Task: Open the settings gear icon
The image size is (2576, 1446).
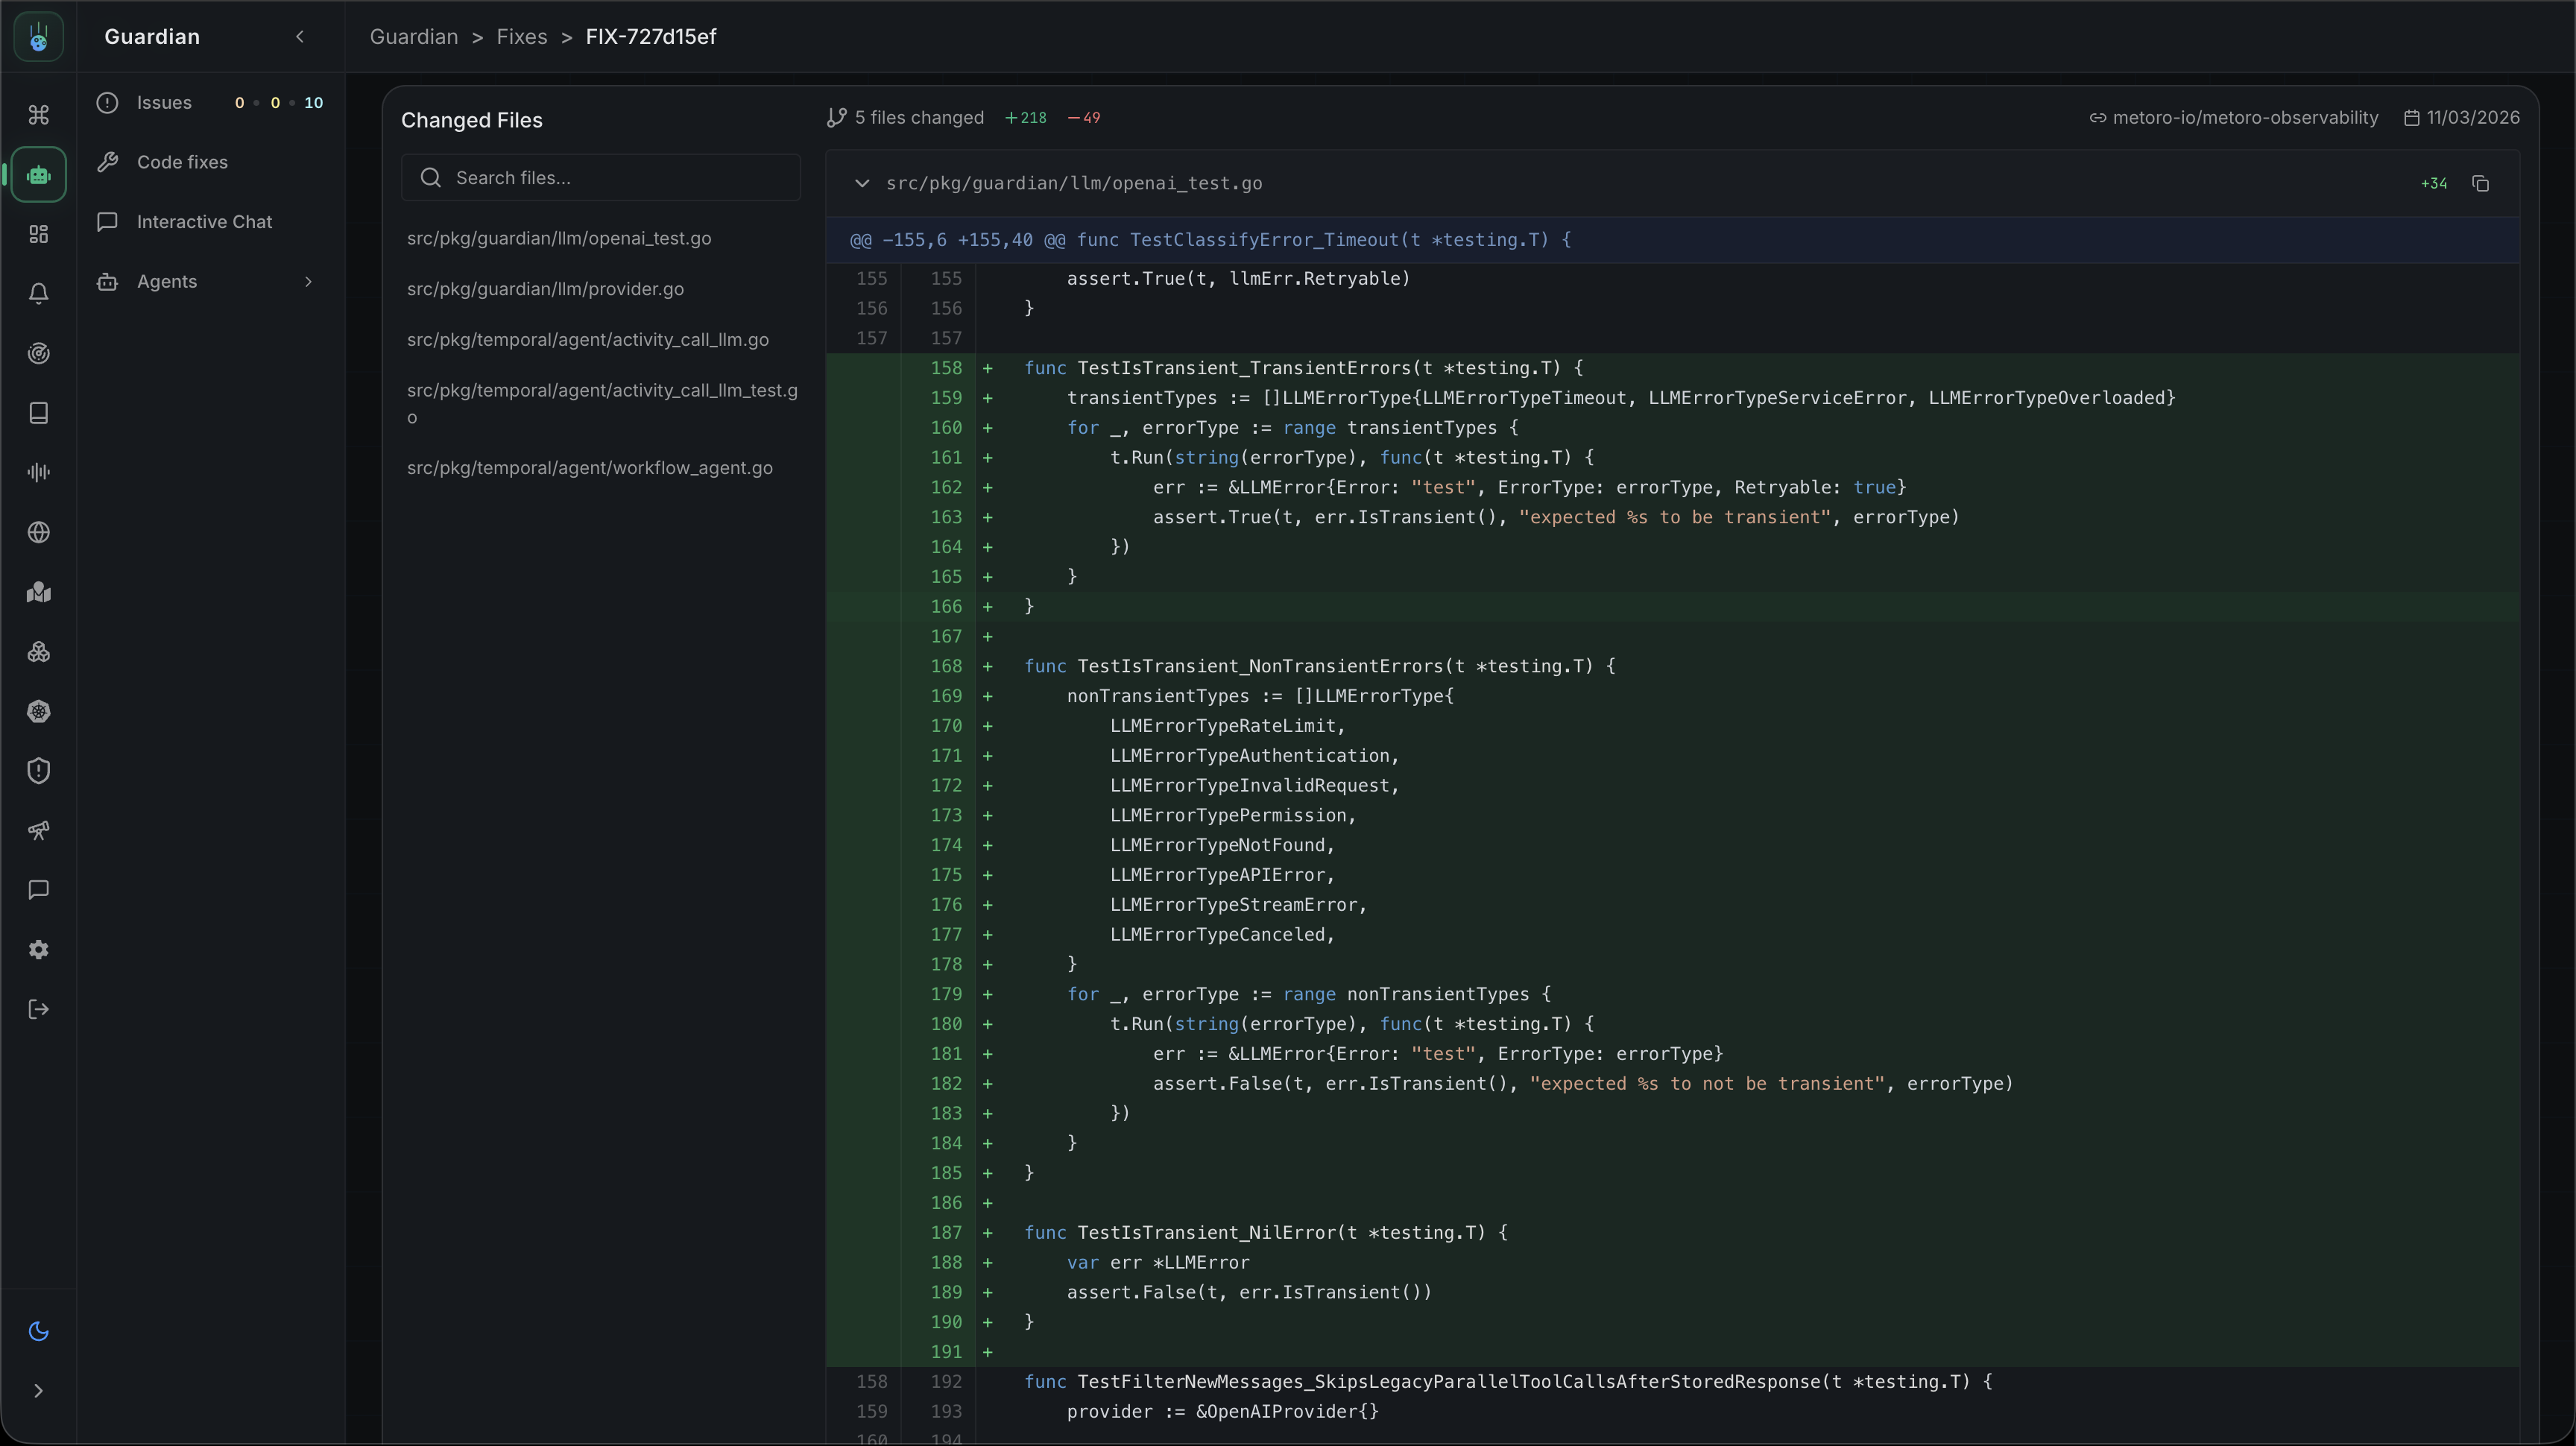Action: coord(39,950)
